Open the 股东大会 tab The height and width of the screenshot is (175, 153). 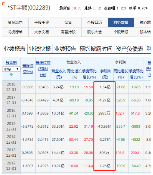click(x=95, y=32)
